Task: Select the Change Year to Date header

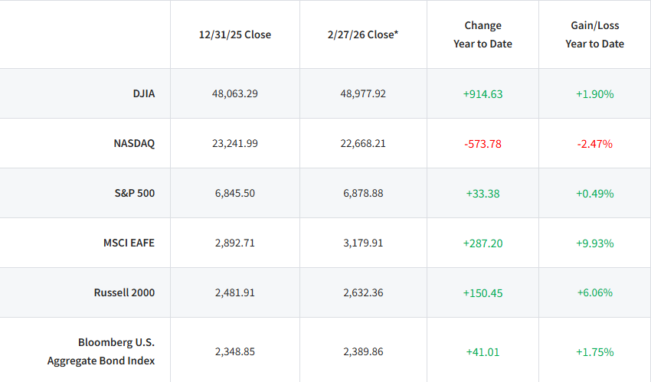Action: [483, 35]
